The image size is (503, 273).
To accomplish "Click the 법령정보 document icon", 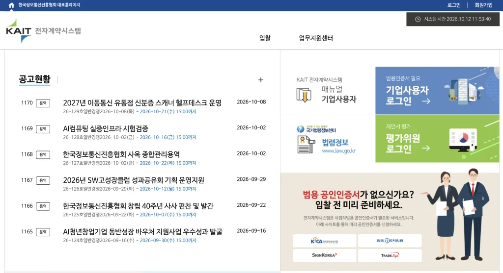I will (x=306, y=145).
